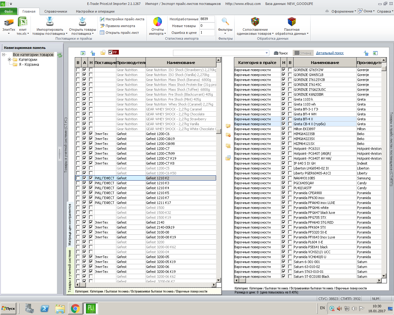
Task: Click Настройки прайс-листа button
Action: pyautogui.click(x=122, y=19)
